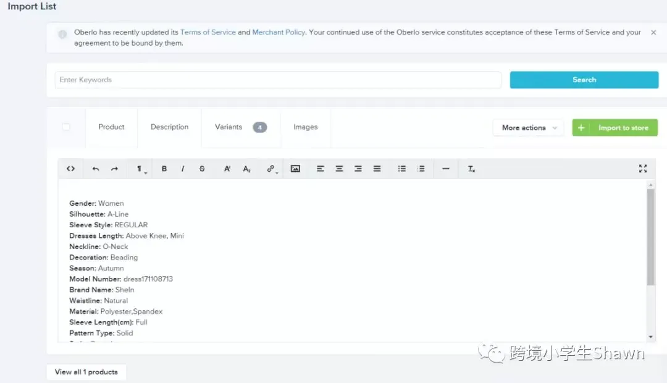
Task: Click the Decoration: Beading line
Action: (103, 258)
